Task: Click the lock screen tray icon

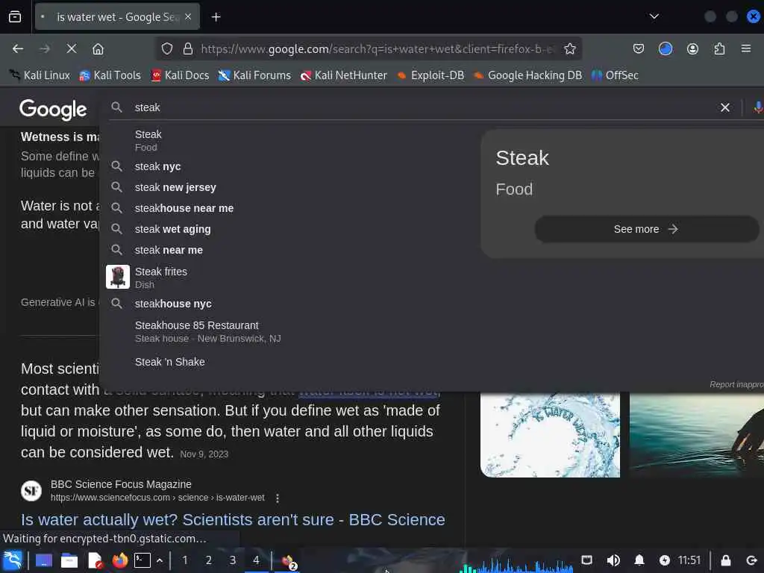Action: pyautogui.click(x=725, y=560)
